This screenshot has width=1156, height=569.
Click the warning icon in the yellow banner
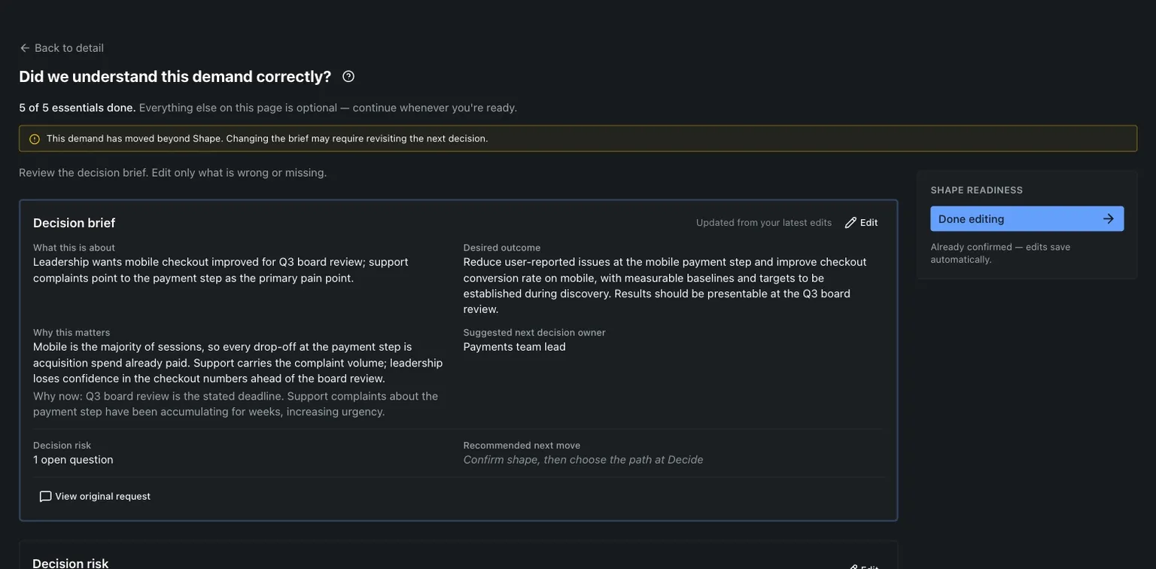[x=35, y=139]
